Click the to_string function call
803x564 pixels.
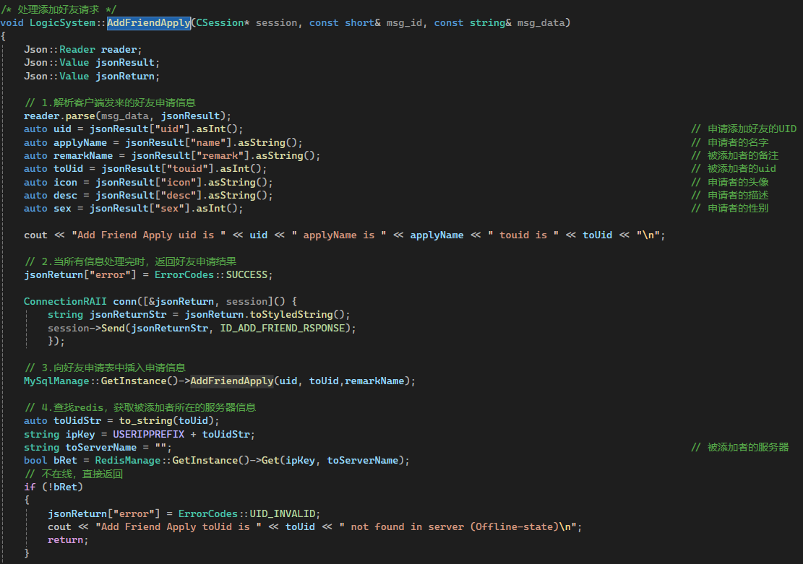point(146,421)
